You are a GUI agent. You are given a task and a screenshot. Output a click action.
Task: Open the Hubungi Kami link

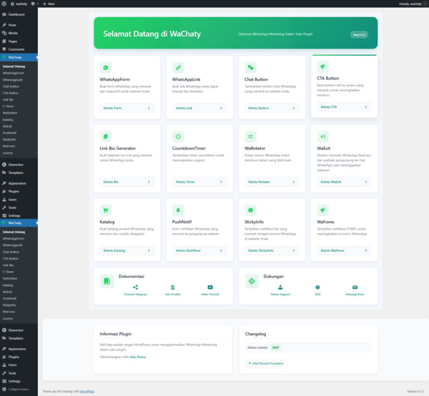[355, 291]
